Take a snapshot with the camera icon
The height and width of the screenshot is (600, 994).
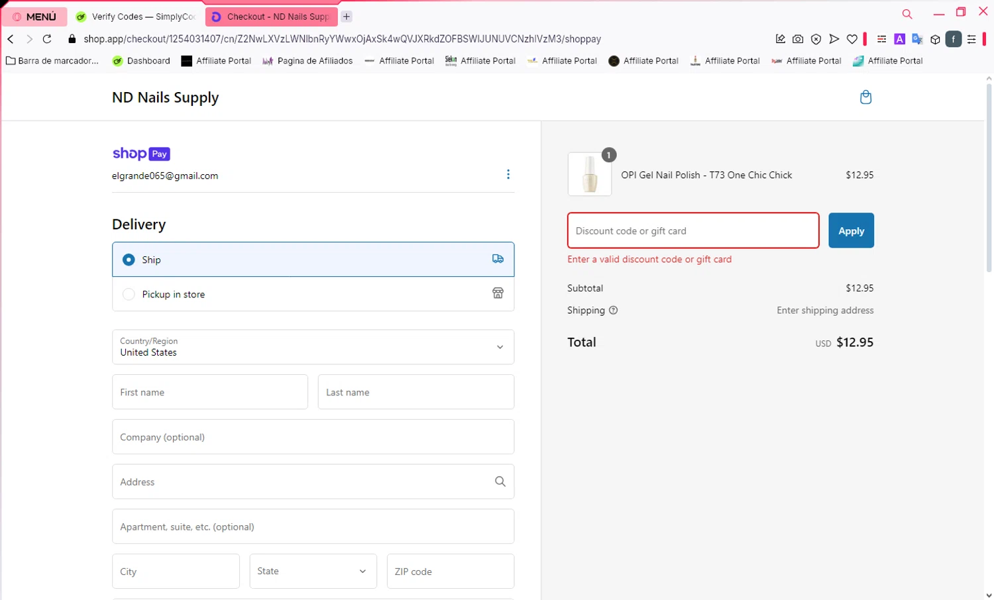click(798, 39)
